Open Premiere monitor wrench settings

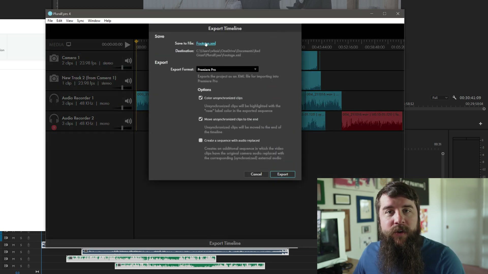click(454, 97)
